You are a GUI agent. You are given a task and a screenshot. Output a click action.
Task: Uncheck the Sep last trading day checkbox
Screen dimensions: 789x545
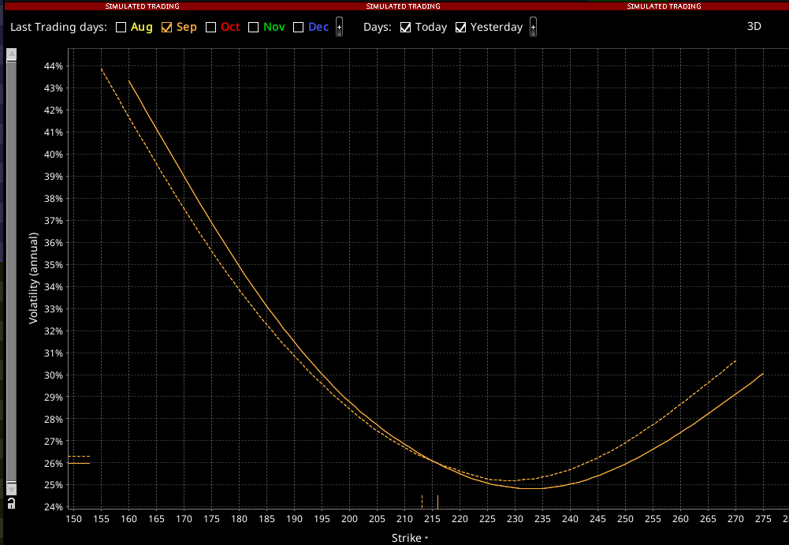[x=166, y=27]
